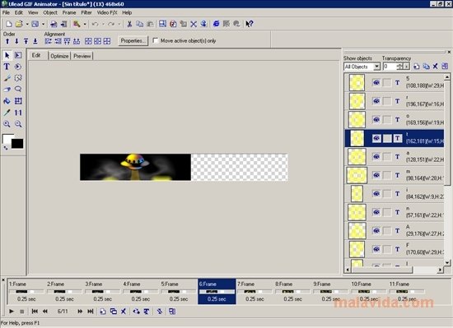Select 9:Frame in the frame timeline
The image size is (453, 328).
[331, 291]
